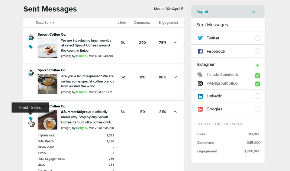Viewport: 290px width, 171px height.
Task: Click the Facebook logo icon
Action: pos(200,51)
